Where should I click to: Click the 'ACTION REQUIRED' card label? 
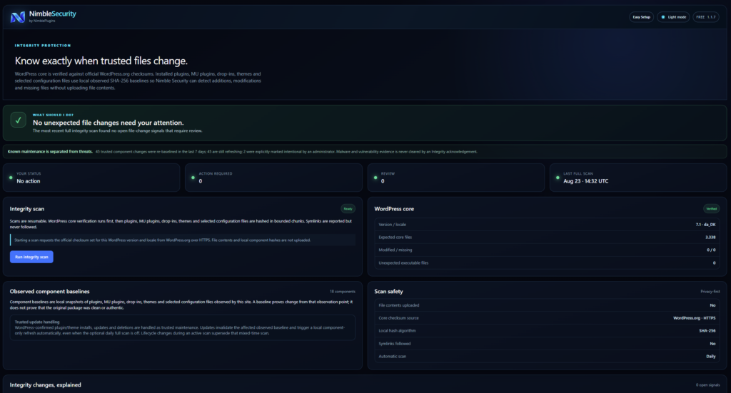coord(216,173)
